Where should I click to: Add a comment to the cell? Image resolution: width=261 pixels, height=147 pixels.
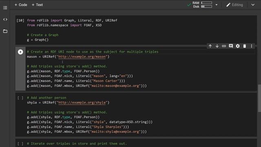231,46
